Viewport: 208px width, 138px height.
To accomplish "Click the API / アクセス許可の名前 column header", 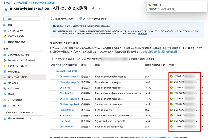I will [x=64, y=65].
